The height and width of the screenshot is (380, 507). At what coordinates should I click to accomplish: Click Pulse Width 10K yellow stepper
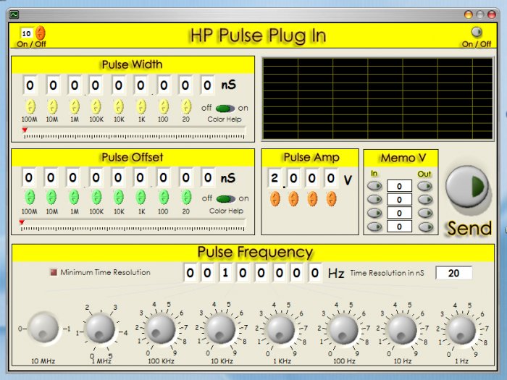pos(119,106)
